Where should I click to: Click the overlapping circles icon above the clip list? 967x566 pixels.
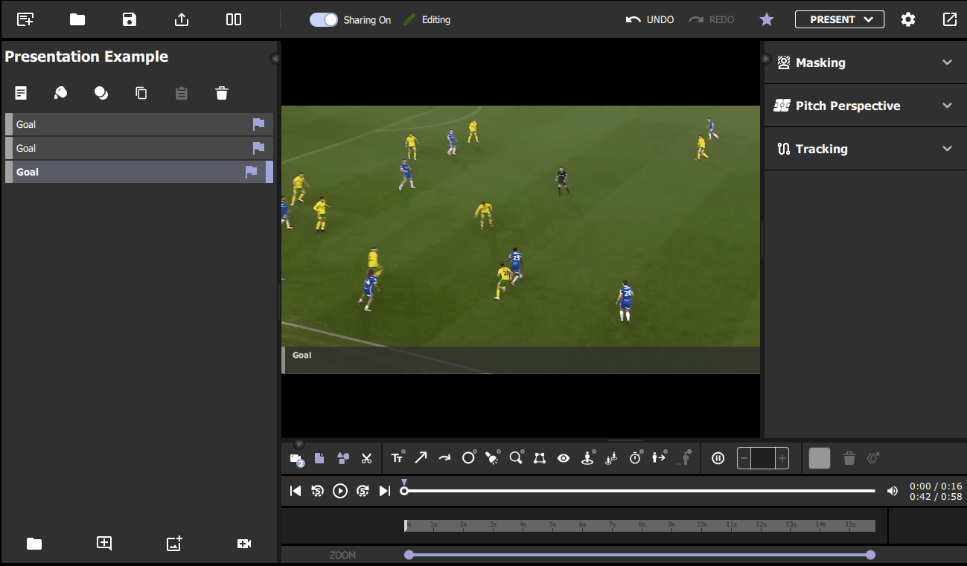click(x=101, y=93)
